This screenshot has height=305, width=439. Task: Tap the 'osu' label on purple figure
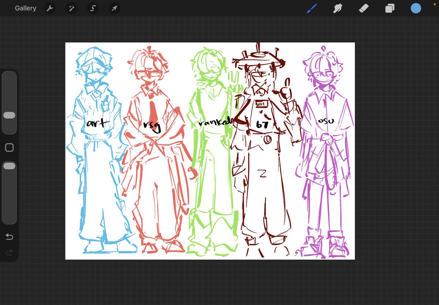[x=326, y=120]
